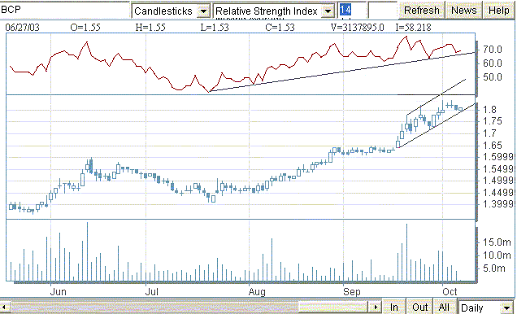Screen dimensions: 517x314
Task: Click the Sep month label on the axis
Action: pyautogui.click(x=351, y=291)
